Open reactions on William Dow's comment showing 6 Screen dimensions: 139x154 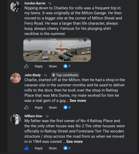click(67, 148)
